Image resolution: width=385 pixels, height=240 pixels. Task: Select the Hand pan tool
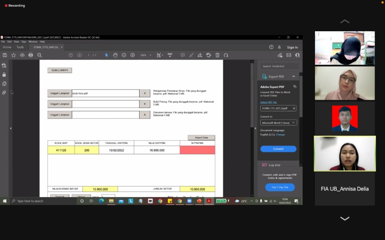(115, 55)
